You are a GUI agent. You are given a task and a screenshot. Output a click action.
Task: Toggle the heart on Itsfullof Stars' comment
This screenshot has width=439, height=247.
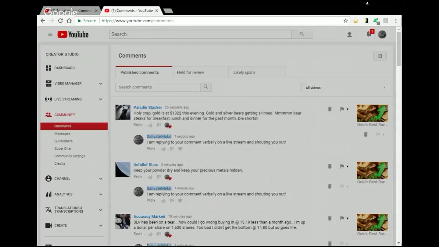(x=168, y=177)
